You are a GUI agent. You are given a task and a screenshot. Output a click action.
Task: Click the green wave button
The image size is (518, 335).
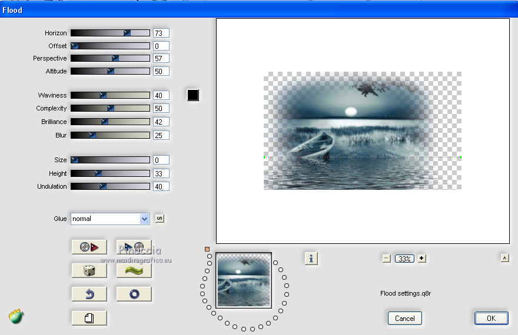point(134,271)
